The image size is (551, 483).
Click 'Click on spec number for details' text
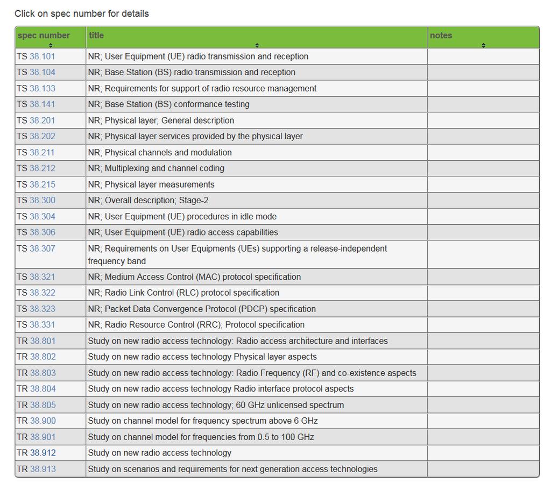tap(82, 13)
